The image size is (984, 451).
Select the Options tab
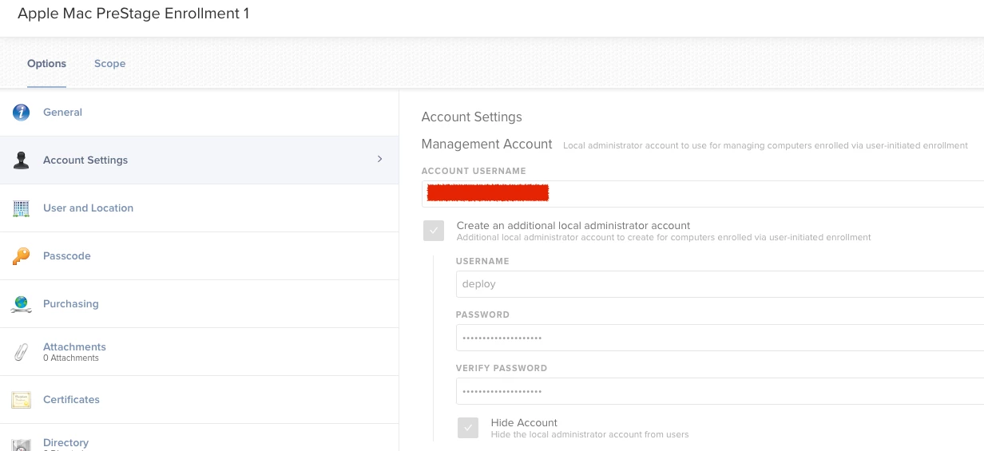(x=46, y=64)
